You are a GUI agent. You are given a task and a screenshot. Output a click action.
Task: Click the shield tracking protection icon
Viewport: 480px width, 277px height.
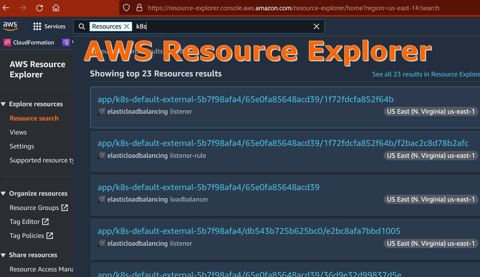tap(126, 8)
